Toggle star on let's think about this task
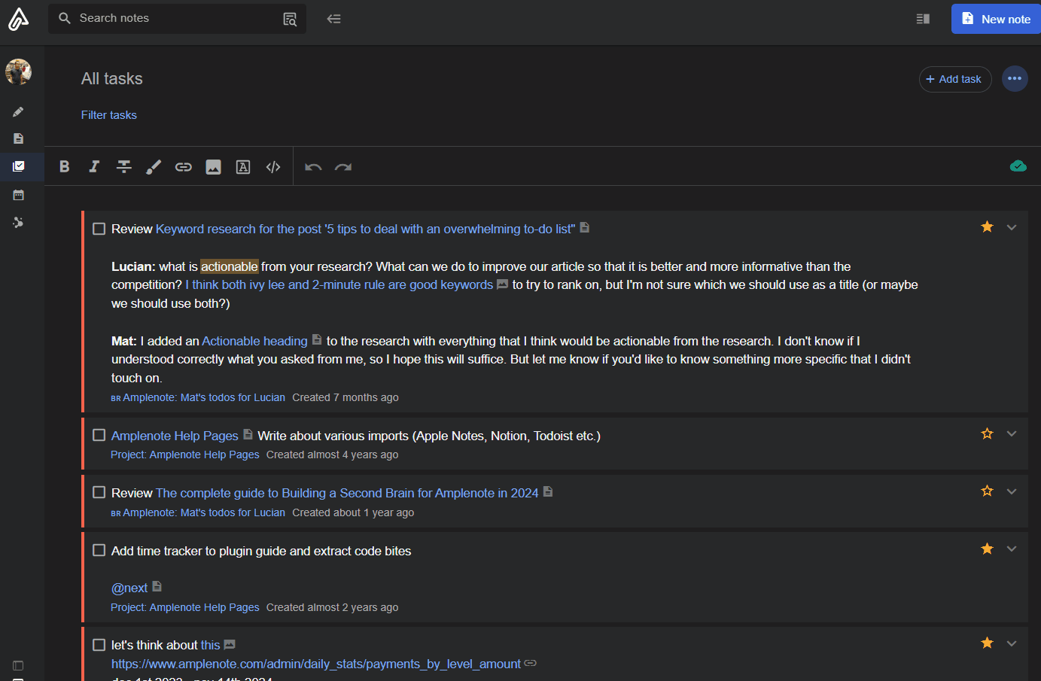Image resolution: width=1041 pixels, height=681 pixels. [987, 643]
